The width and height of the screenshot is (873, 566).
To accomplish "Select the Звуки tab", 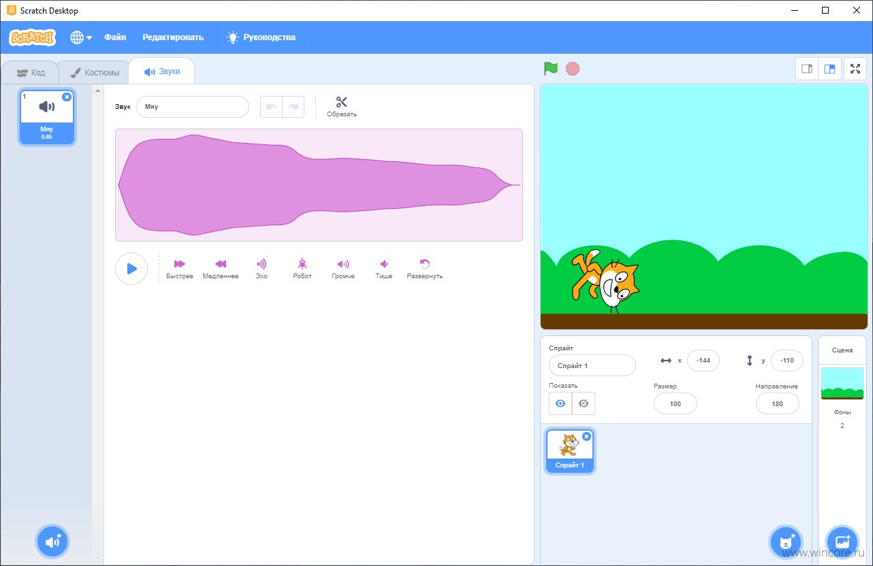I will (x=161, y=71).
